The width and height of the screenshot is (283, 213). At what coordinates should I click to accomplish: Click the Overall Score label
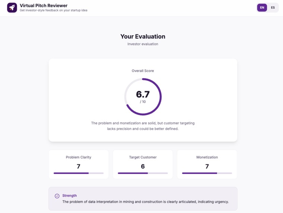click(143, 71)
